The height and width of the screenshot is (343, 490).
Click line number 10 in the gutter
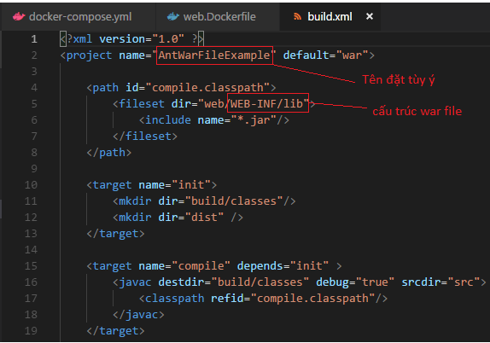[x=31, y=185]
